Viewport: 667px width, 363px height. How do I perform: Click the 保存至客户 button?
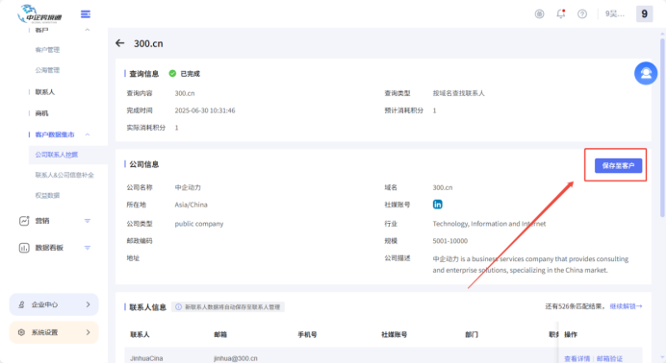[618, 165]
